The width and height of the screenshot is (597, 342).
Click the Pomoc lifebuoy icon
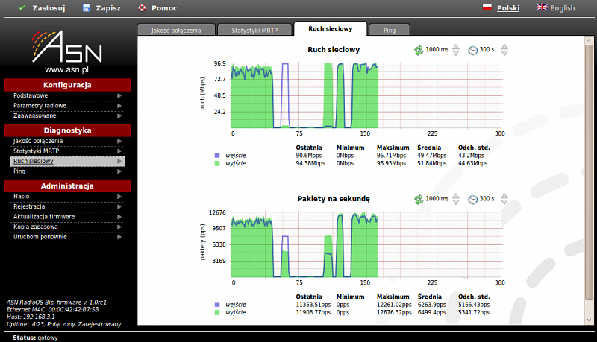click(x=142, y=7)
